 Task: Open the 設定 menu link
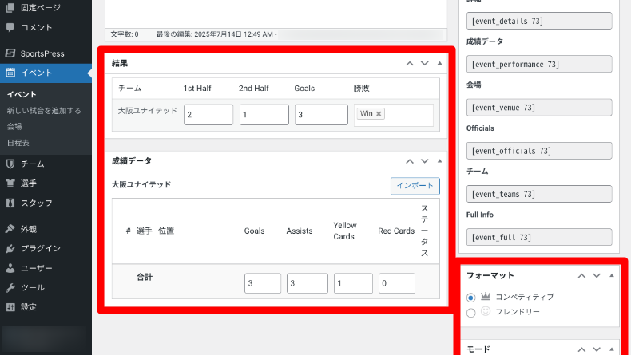[29, 307]
